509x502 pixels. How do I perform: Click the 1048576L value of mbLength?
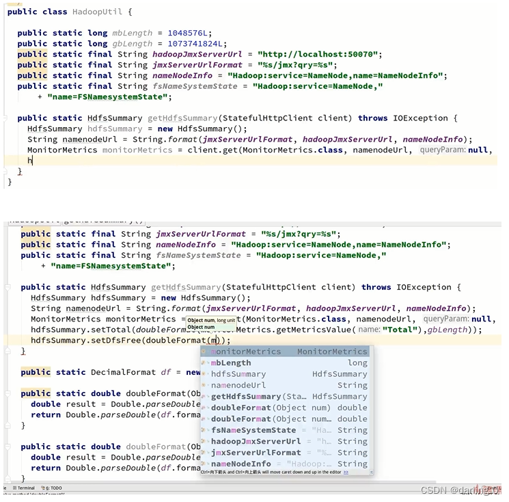[x=187, y=33]
